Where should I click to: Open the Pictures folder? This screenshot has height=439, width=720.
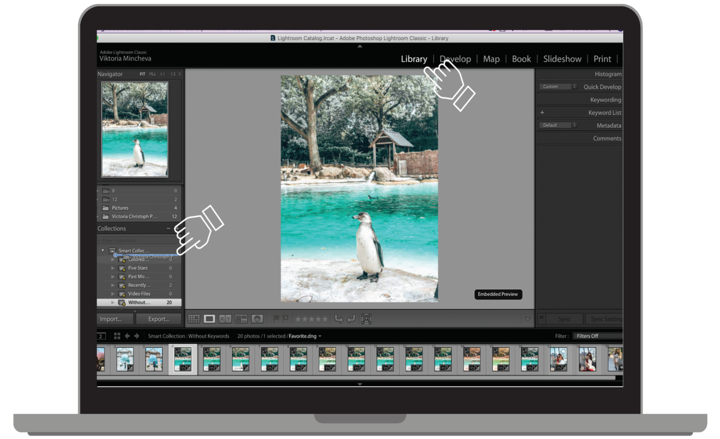coord(139,208)
